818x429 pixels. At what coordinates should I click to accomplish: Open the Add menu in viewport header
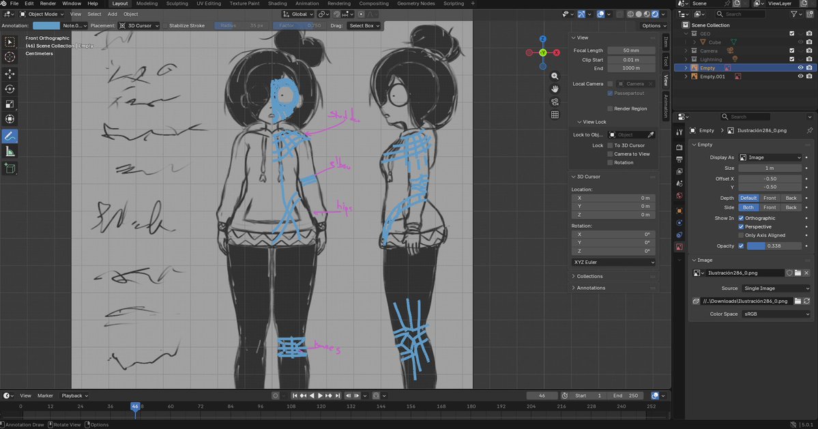coord(112,14)
